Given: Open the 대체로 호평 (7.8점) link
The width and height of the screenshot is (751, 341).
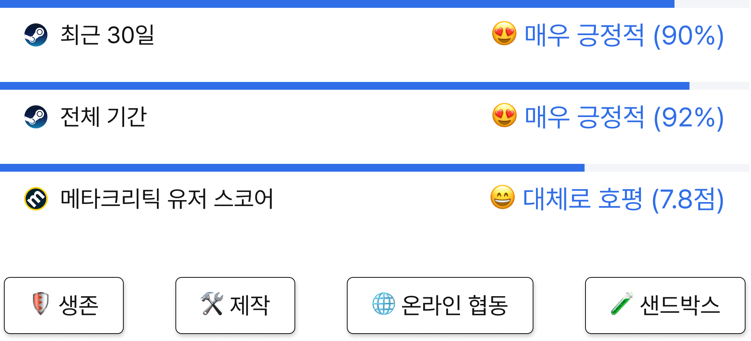Looking at the screenshot, I should coord(623,199).
